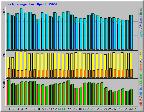Screen dimensions: 144x112
Task: Click the 'kB In' legend label
Action: tap(141, 91)
